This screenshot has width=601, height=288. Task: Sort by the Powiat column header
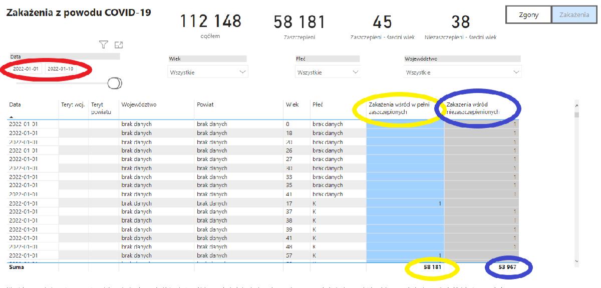(205, 104)
